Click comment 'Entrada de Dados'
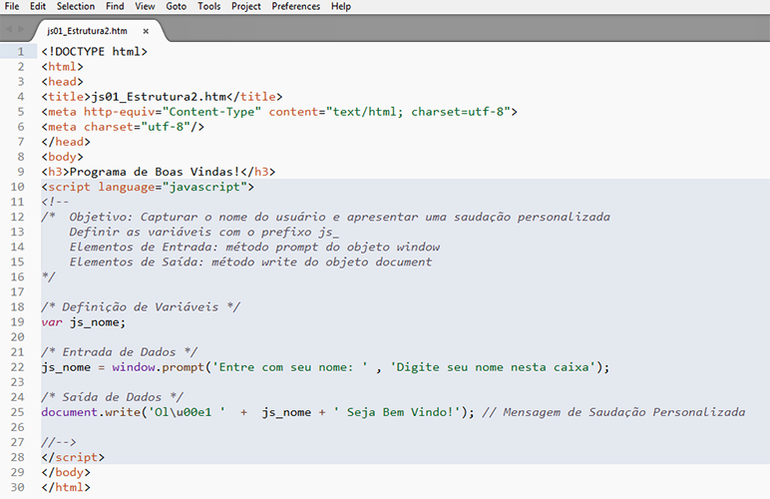The height and width of the screenshot is (499, 770). [x=119, y=352]
